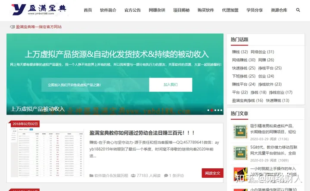
Task: Go to the 首页 menu item
Action: [88, 10]
